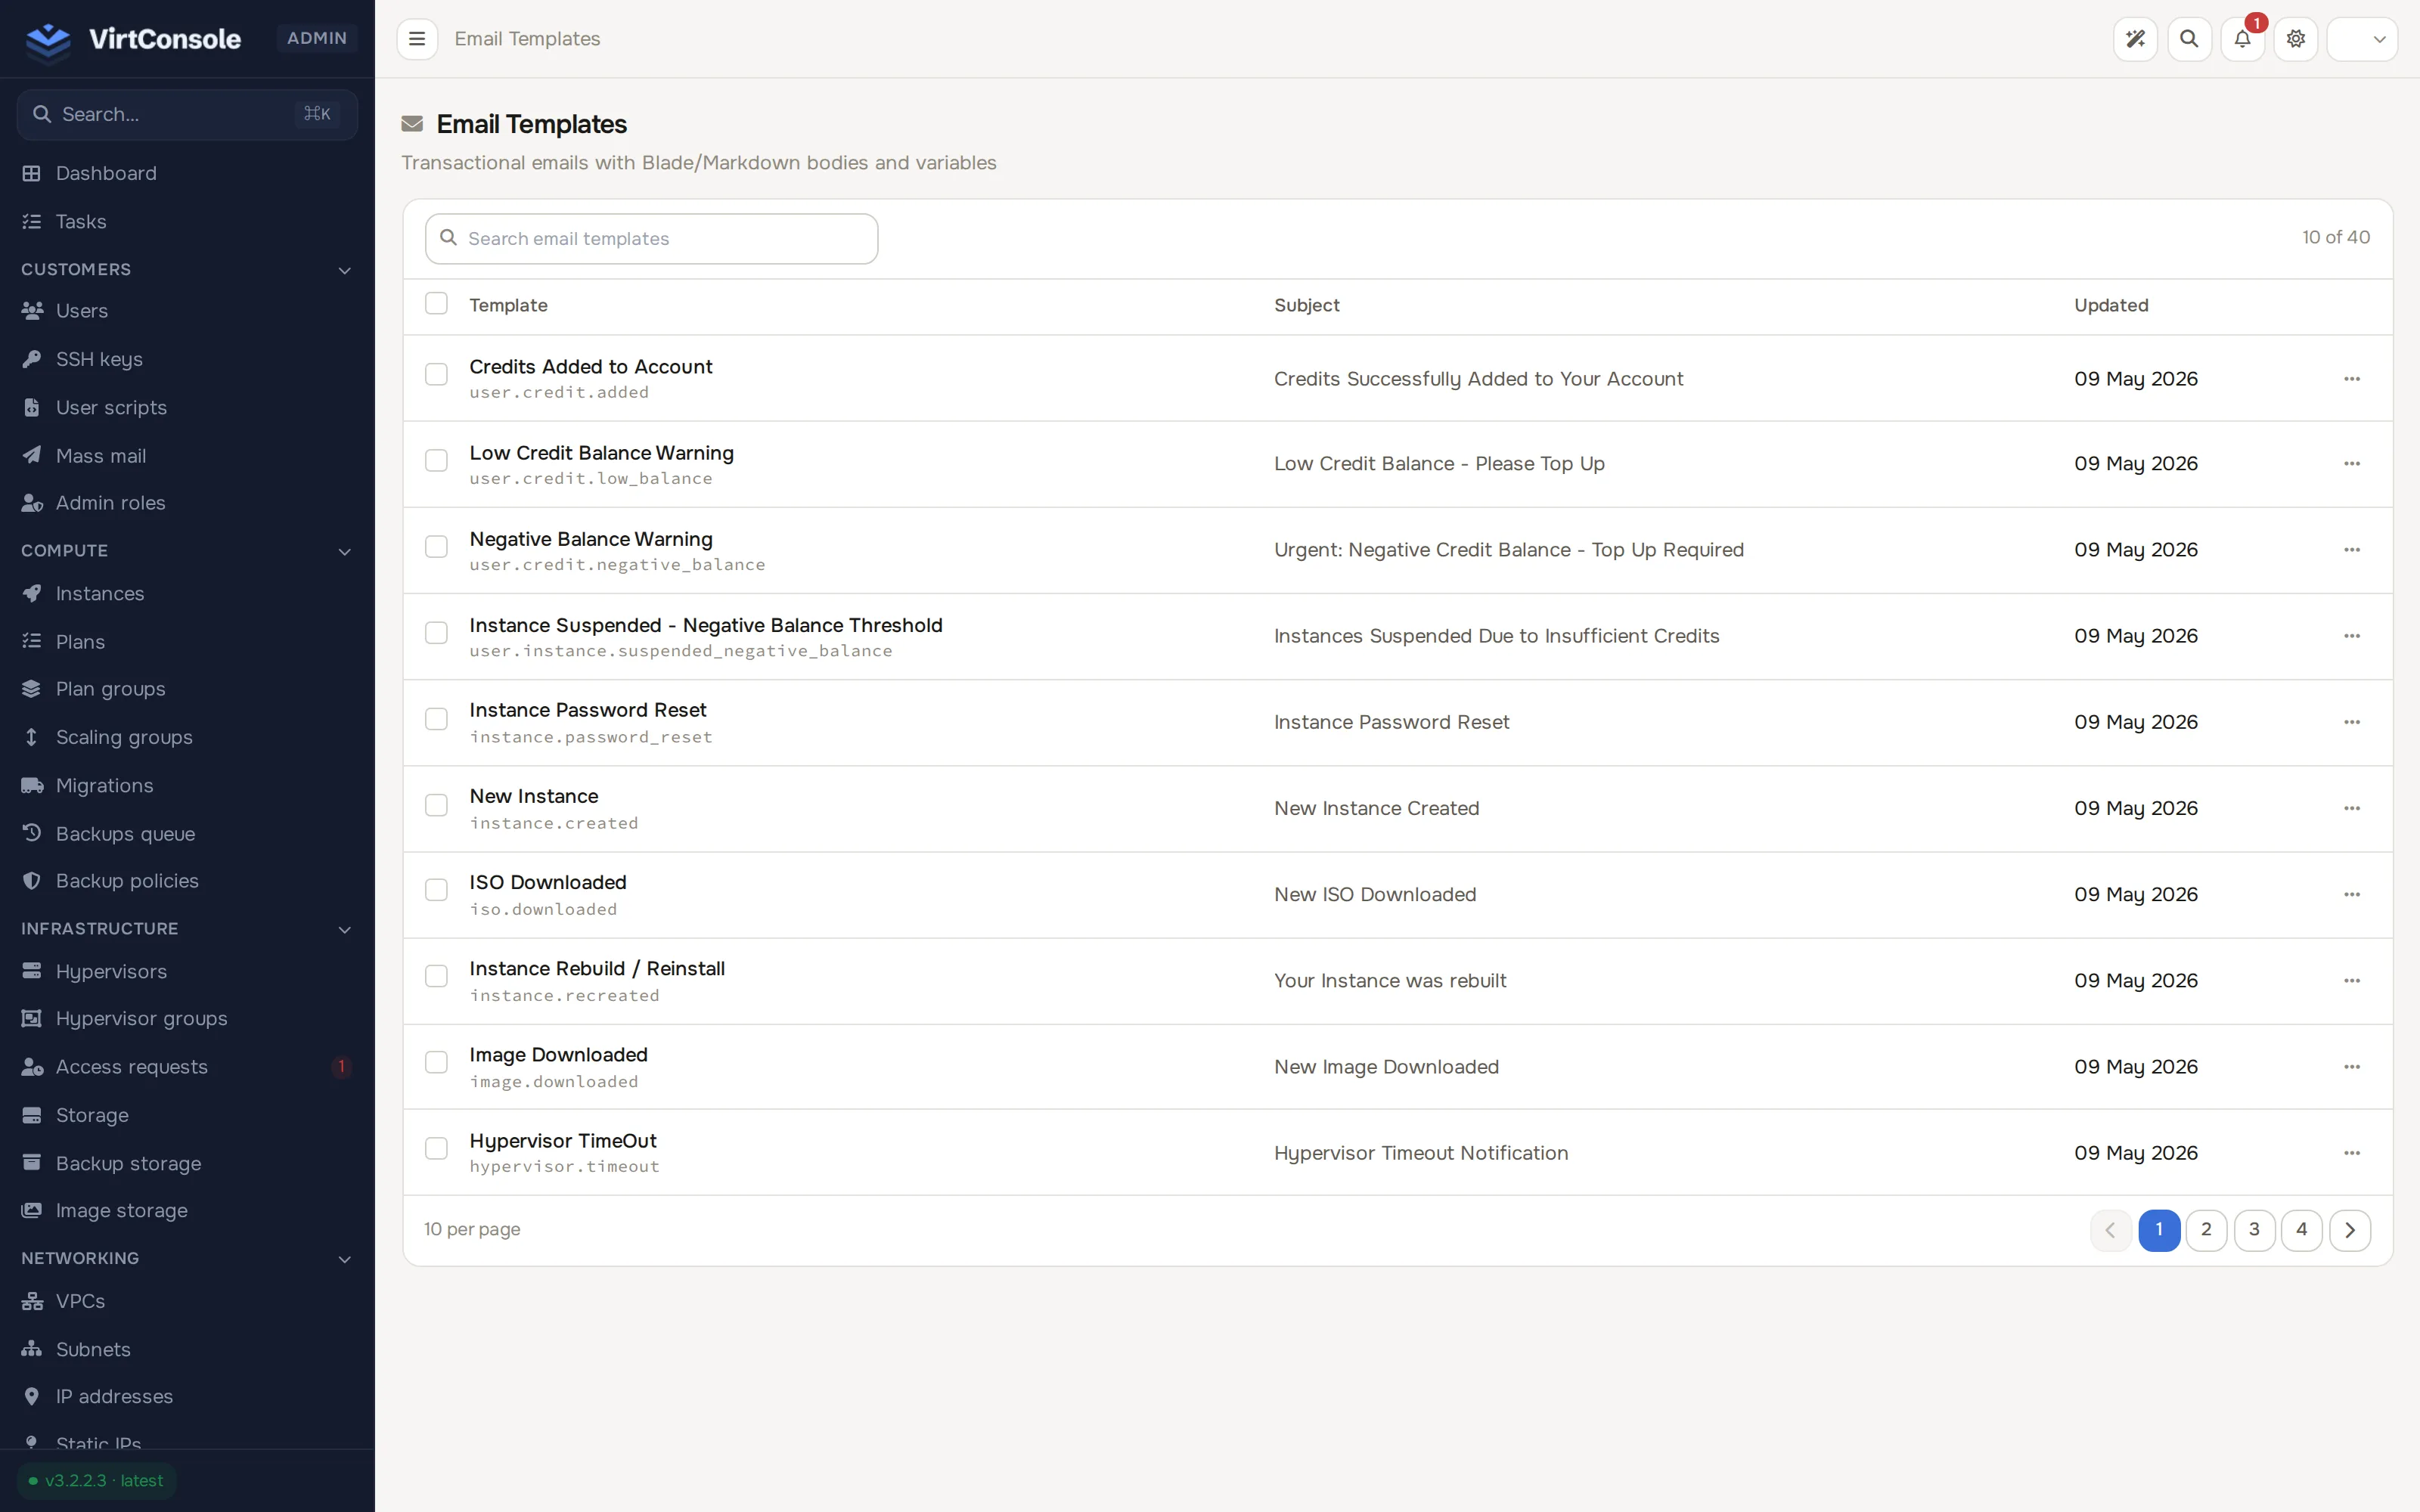Open row actions for Hypervisor TimeOut
This screenshot has height=1512, width=2420.
pos(2351,1153)
